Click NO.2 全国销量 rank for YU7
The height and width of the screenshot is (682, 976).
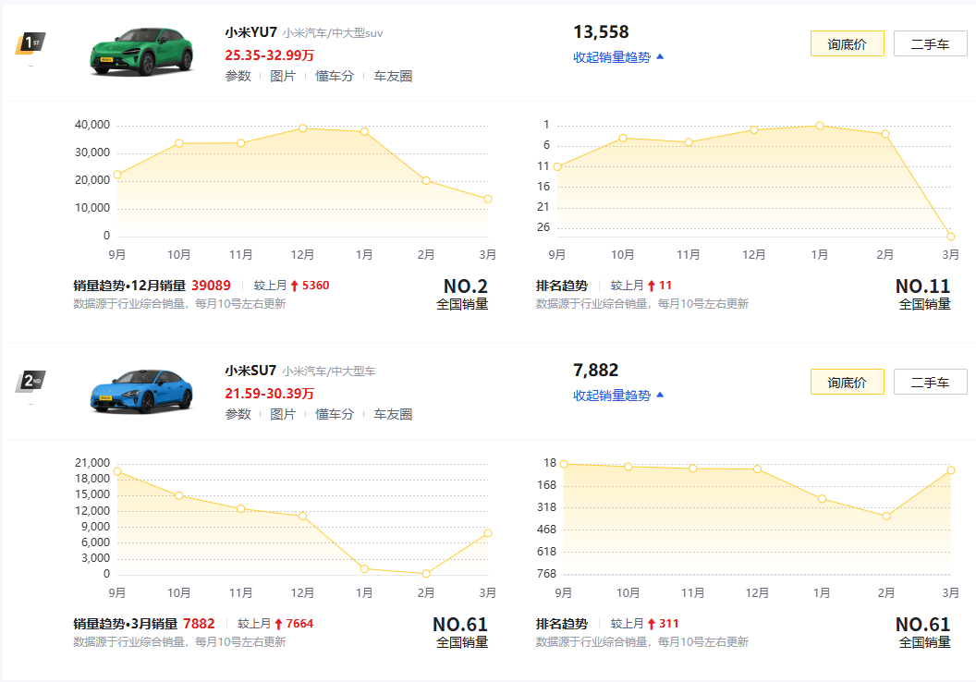pos(462,294)
